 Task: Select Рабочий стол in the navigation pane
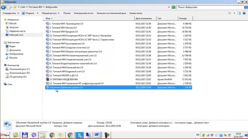click(x=16, y=35)
